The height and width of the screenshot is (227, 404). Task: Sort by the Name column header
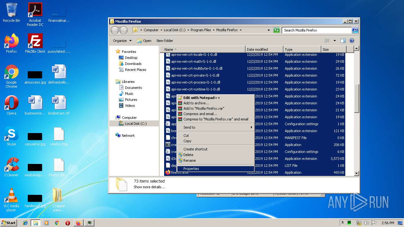203,49
